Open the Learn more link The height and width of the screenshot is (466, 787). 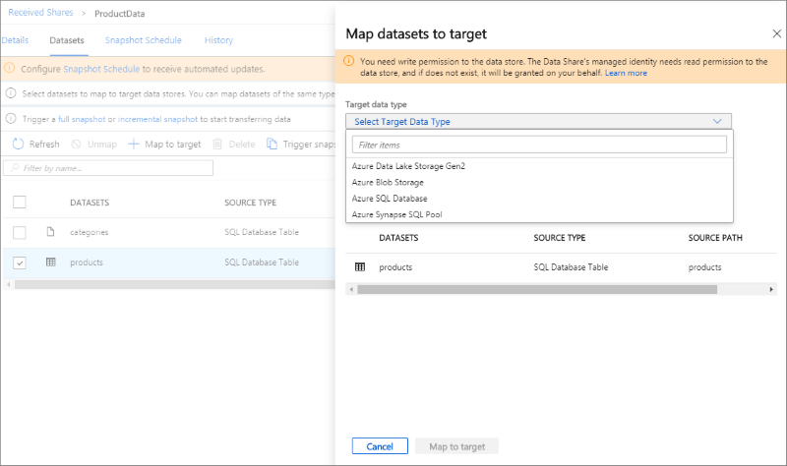click(626, 73)
